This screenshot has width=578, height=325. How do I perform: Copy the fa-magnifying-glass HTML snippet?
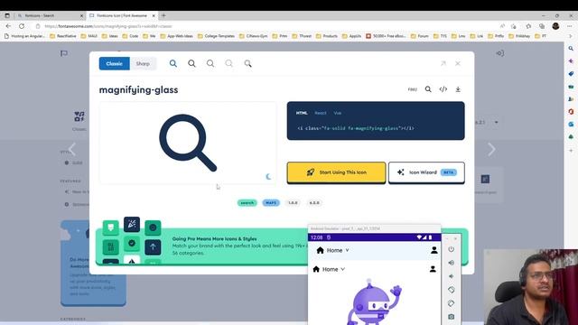coord(355,128)
